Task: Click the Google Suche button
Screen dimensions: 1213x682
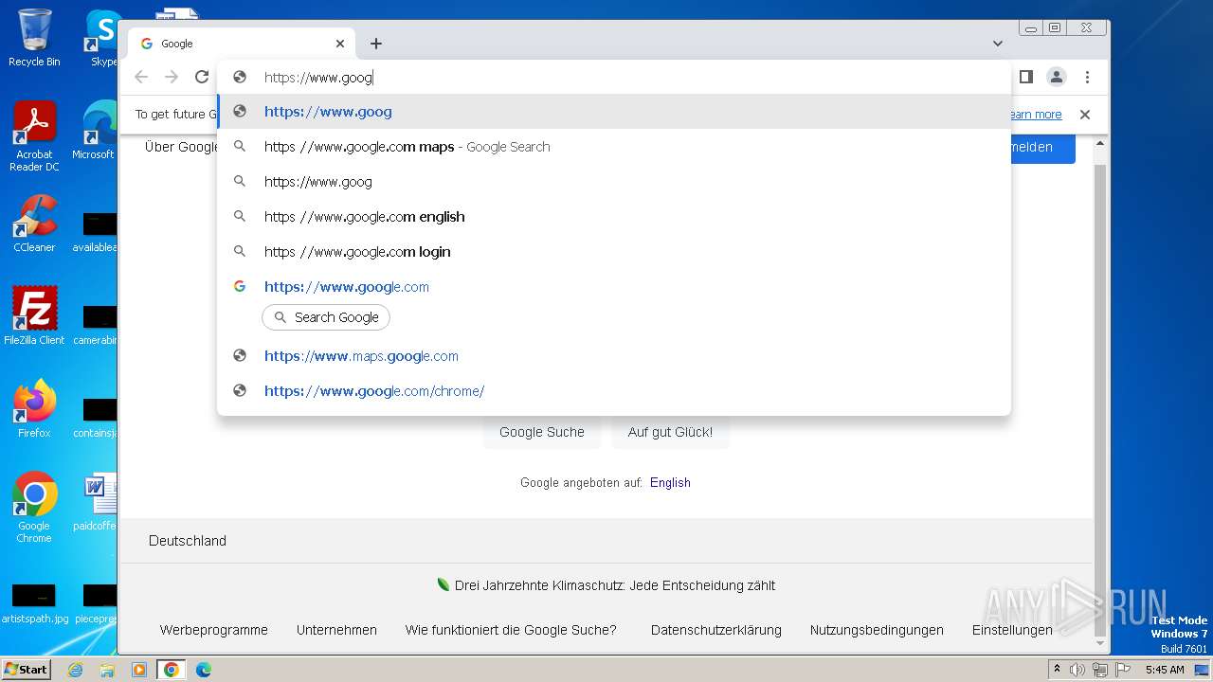Action: (542, 432)
